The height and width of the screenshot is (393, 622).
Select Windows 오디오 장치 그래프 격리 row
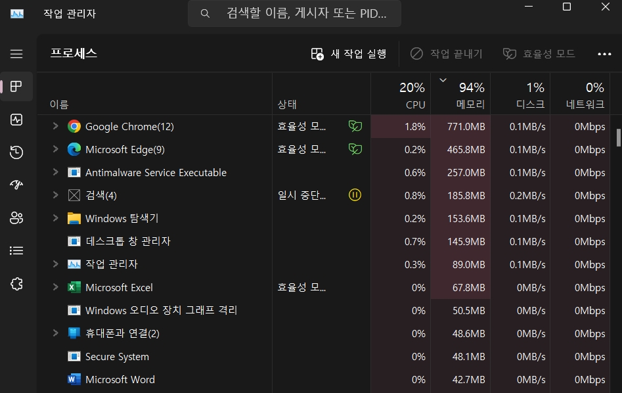point(323,310)
